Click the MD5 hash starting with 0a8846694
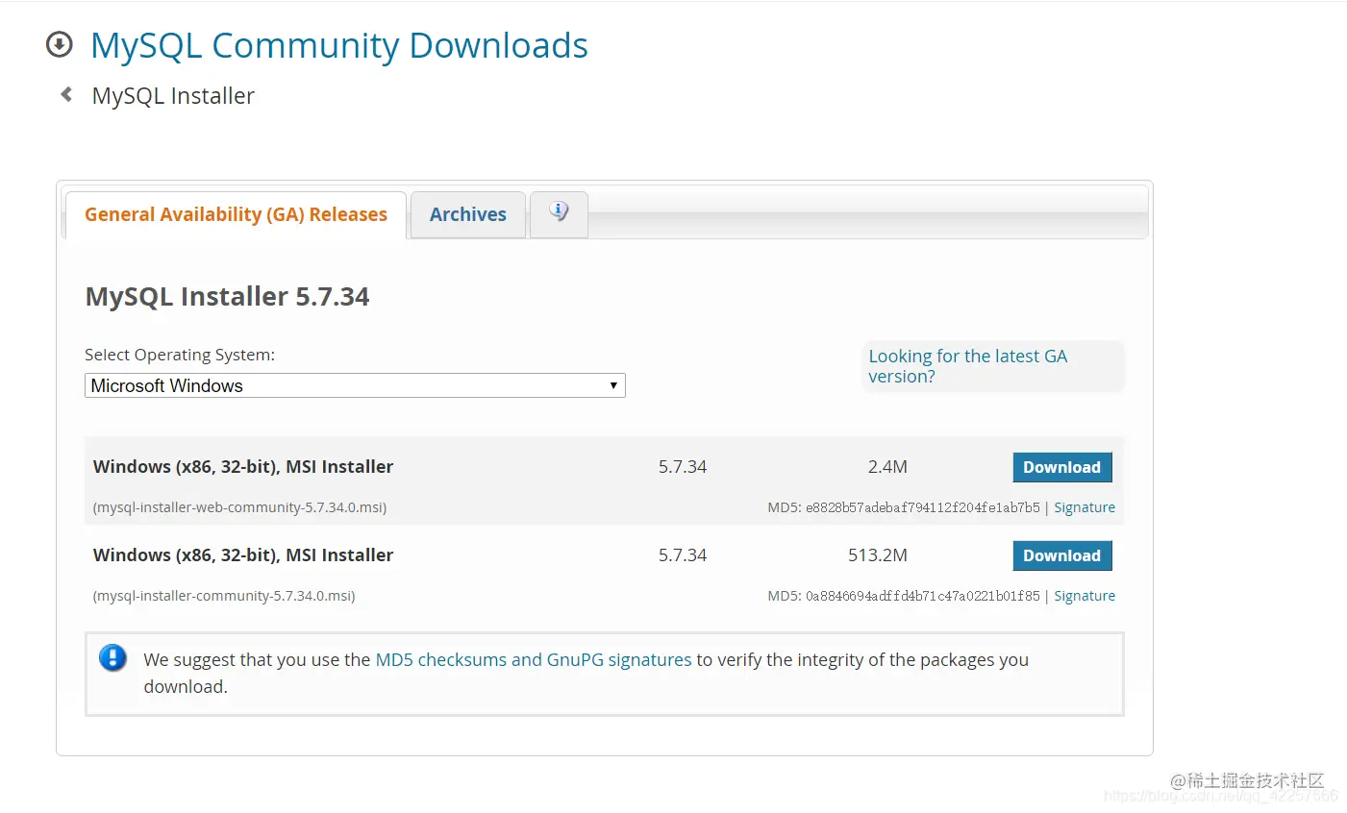Image resolution: width=1347 pixels, height=813 pixels. click(923, 596)
